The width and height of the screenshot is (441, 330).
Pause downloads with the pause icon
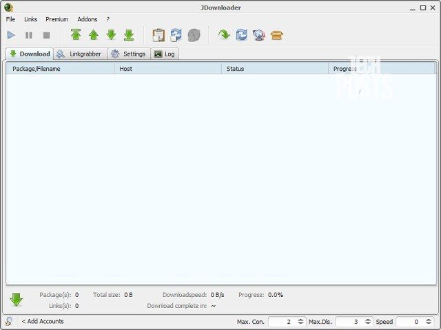(29, 35)
